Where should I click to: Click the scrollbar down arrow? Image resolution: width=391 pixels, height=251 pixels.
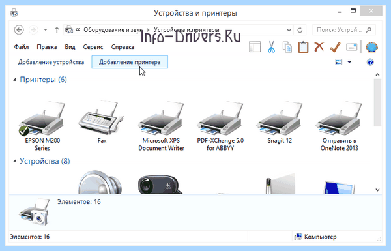click(377, 190)
